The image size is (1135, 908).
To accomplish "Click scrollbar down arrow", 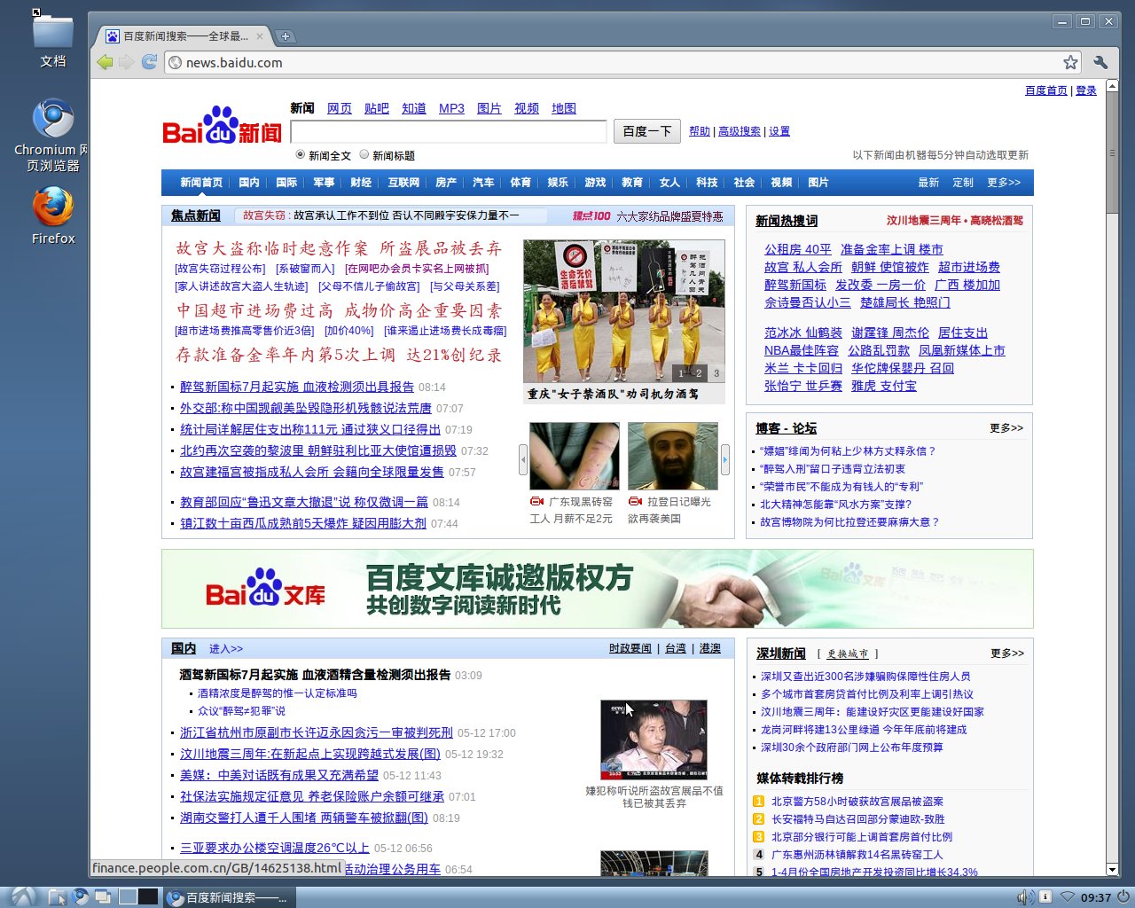I will 1112,870.
